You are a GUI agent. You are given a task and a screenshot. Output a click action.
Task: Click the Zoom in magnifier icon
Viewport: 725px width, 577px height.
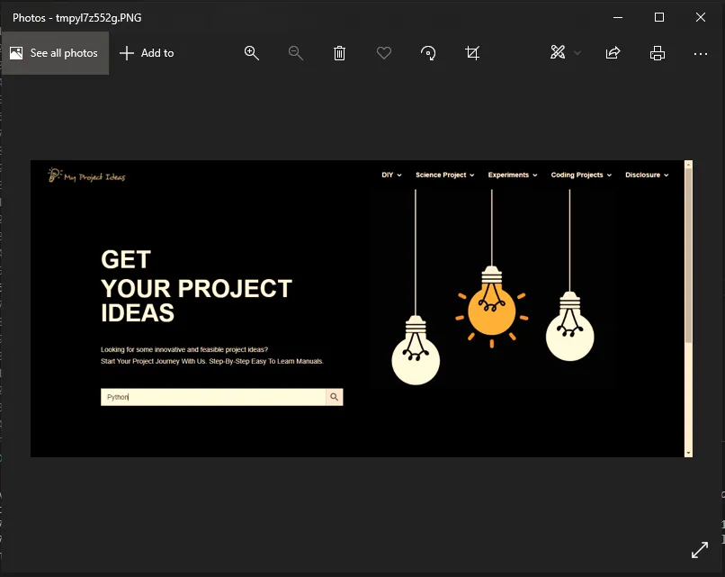[252, 53]
